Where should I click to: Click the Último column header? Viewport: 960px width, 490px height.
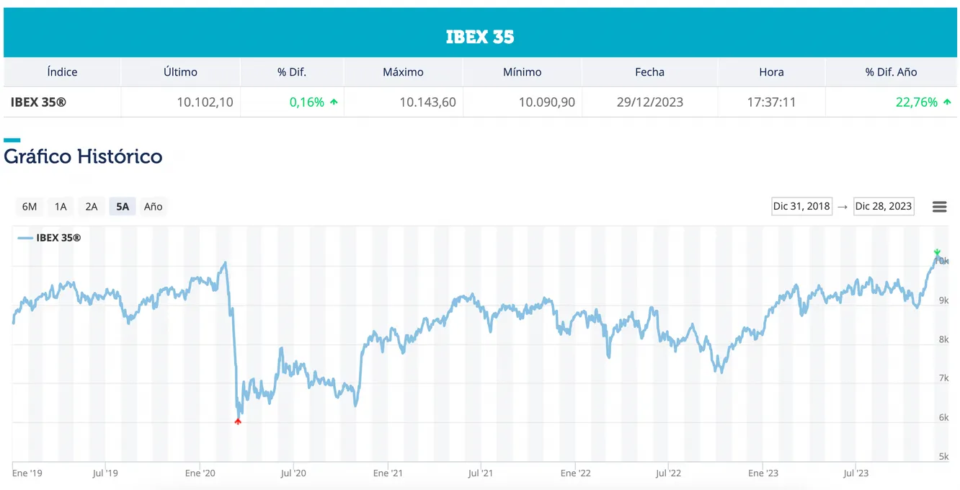pyautogui.click(x=180, y=72)
